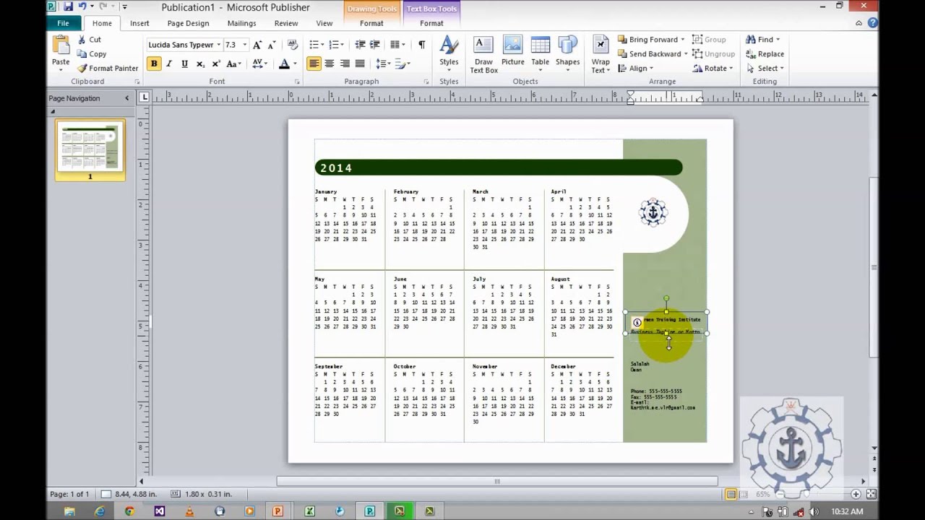Toggle Justify text alignment

tap(360, 64)
